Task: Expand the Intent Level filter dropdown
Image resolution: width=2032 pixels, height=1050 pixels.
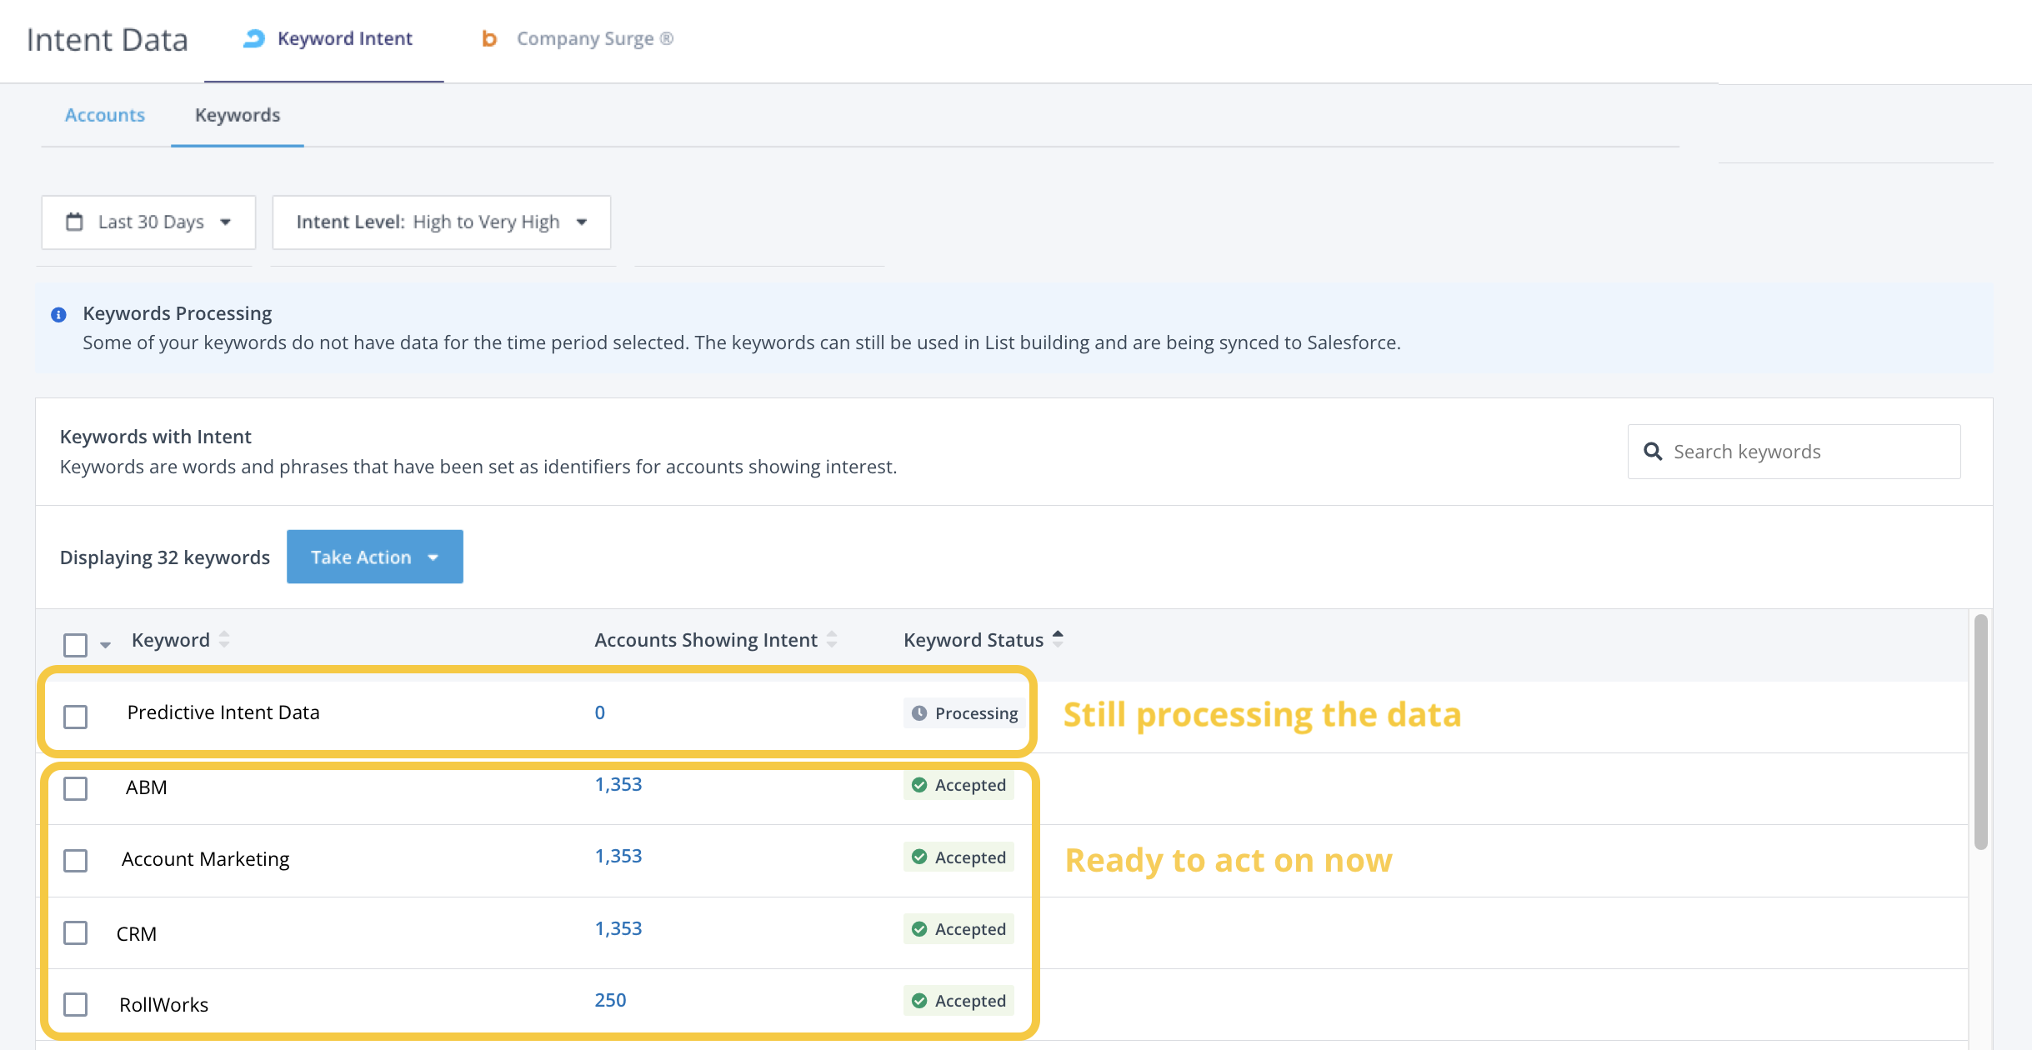Action: 442,222
